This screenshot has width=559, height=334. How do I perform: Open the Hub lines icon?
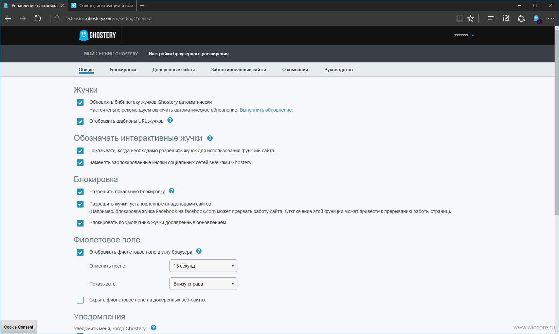pyautogui.click(x=491, y=18)
